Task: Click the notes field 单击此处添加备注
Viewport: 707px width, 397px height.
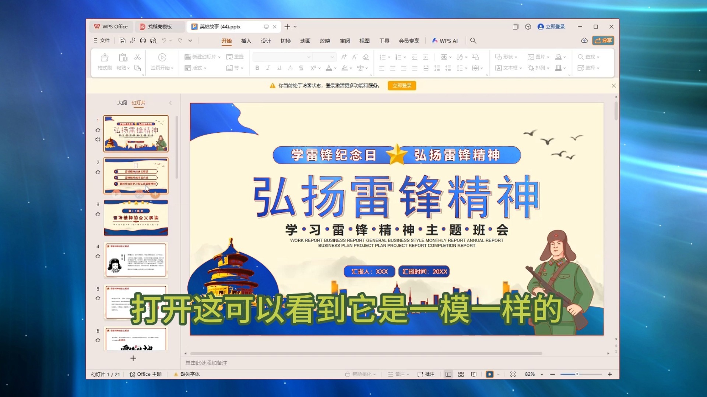Action: pyautogui.click(x=206, y=363)
